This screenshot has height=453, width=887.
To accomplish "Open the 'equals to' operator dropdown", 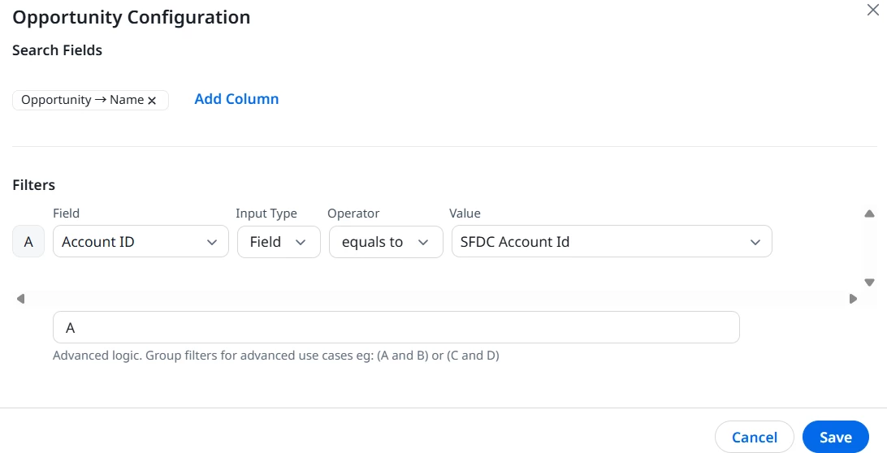I will click(385, 242).
